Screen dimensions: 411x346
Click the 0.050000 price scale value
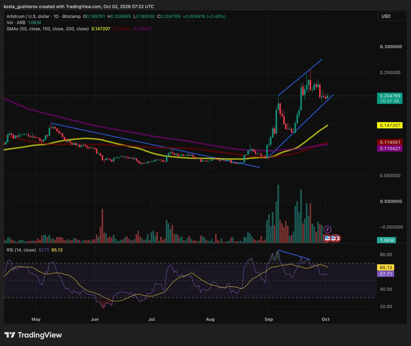tap(391, 175)
